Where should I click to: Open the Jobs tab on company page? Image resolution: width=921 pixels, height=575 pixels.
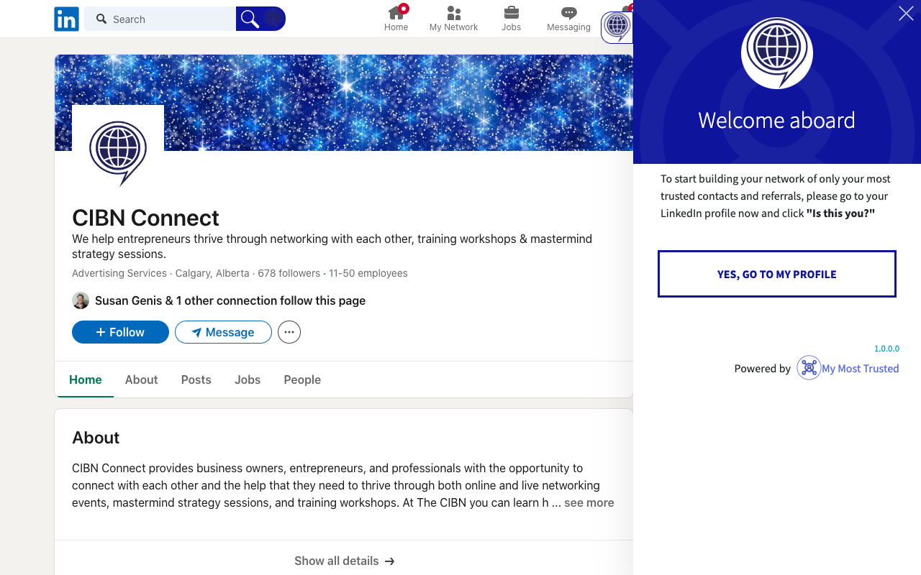[248, 379]
